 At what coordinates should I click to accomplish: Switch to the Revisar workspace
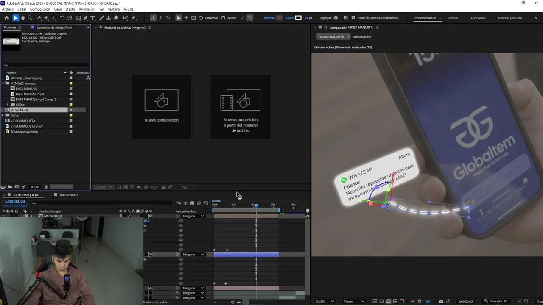coord(453,18)
